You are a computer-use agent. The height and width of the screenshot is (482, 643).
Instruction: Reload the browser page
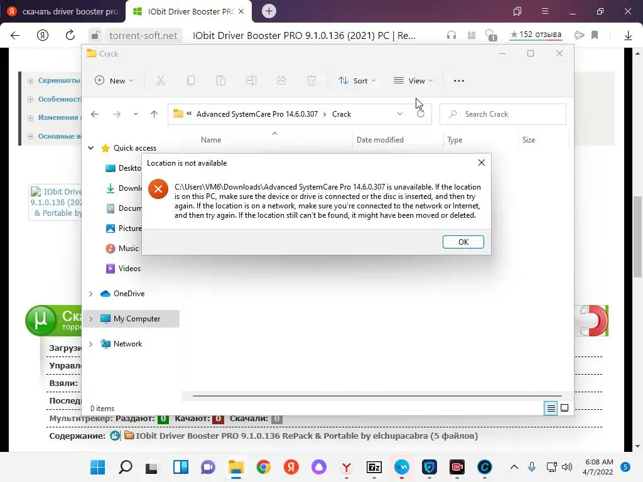[70, 35]
